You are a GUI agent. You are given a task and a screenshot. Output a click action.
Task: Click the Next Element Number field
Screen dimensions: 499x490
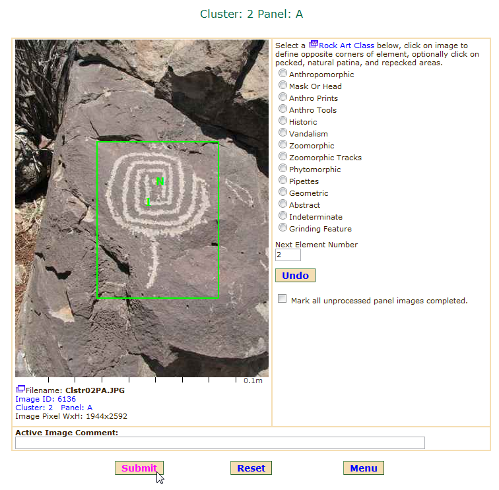288,255
